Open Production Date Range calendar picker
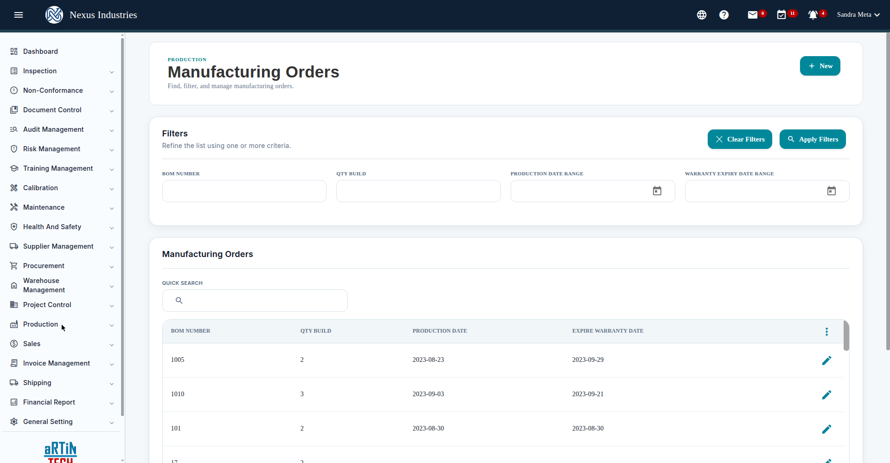The image size is (890, 463). click(657, 191)
